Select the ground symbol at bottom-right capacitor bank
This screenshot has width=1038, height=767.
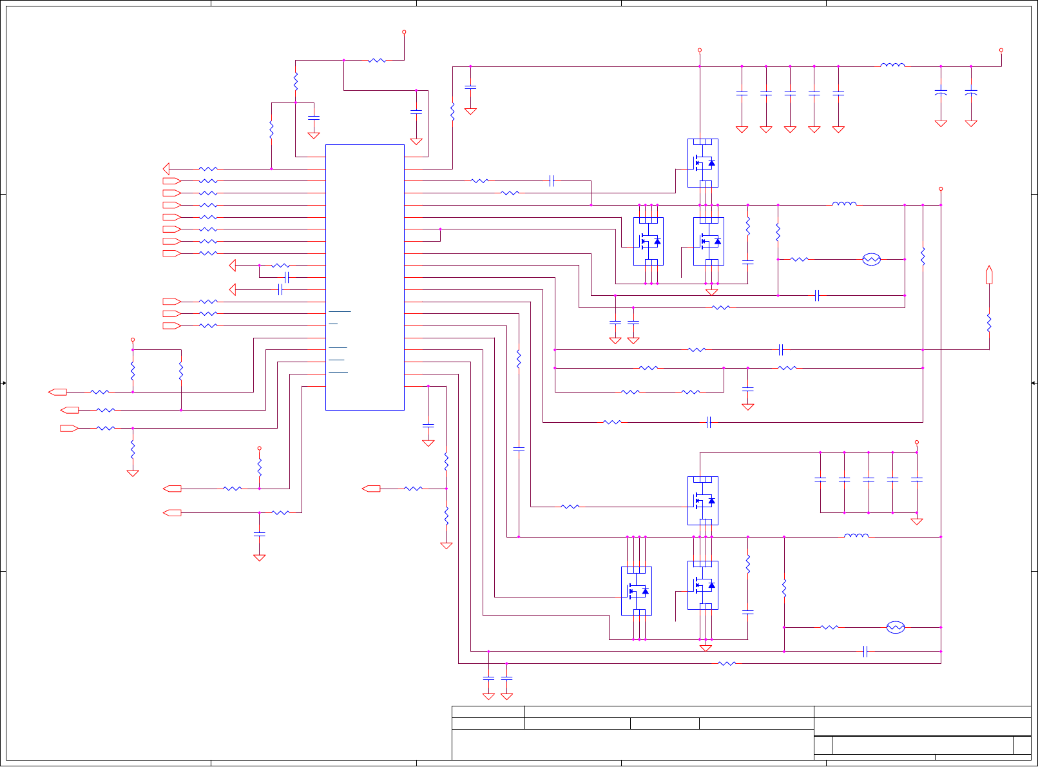point(917,521)
